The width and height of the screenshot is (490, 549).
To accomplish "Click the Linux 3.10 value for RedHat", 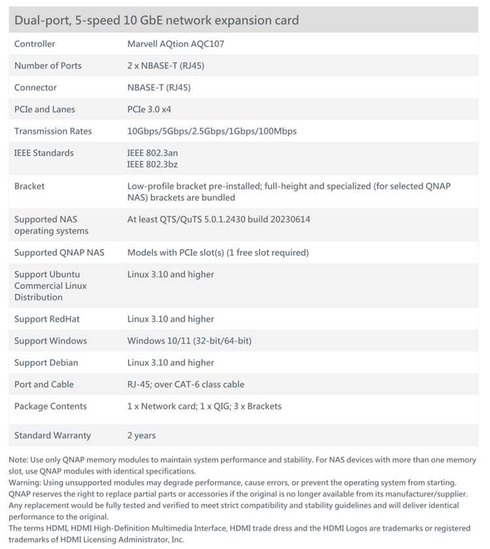I will pyautogui.click(x=171, y=319).
